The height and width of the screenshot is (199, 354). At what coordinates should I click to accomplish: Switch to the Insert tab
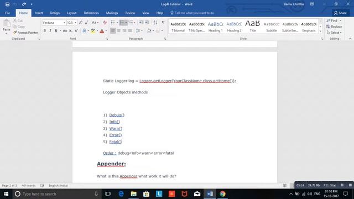tap(39, 13)
